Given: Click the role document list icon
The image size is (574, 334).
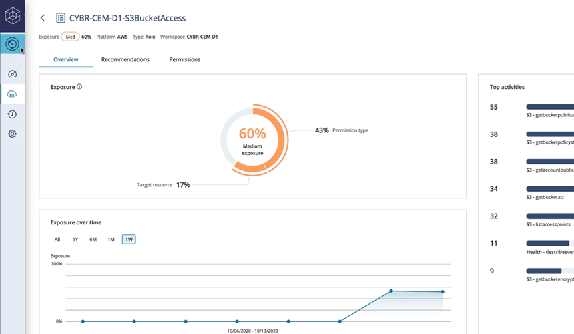Looking at the screenshot, I should [x=61, y=18].
